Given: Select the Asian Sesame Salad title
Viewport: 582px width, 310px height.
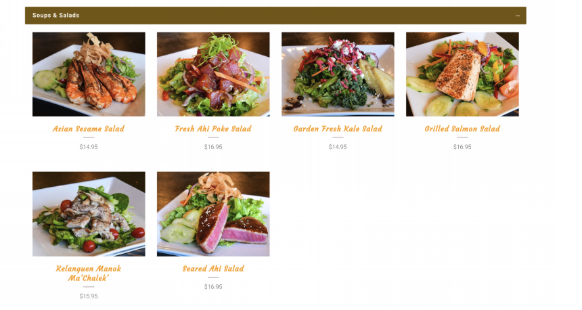Looking at the screenshot, I should click(89, 129).
